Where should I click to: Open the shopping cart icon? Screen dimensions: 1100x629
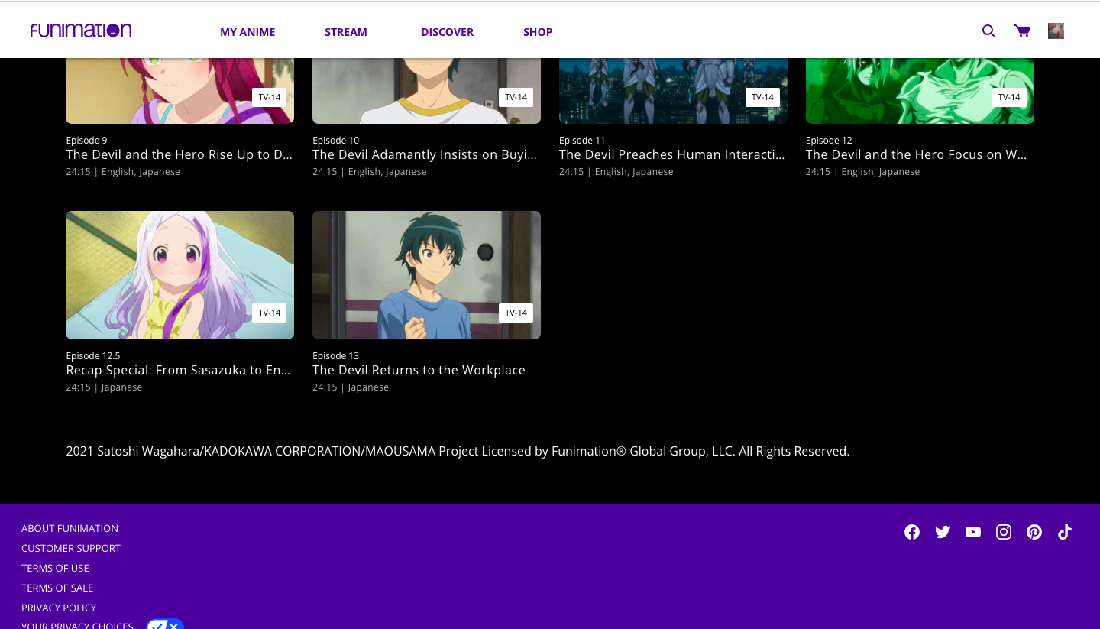1021,31
